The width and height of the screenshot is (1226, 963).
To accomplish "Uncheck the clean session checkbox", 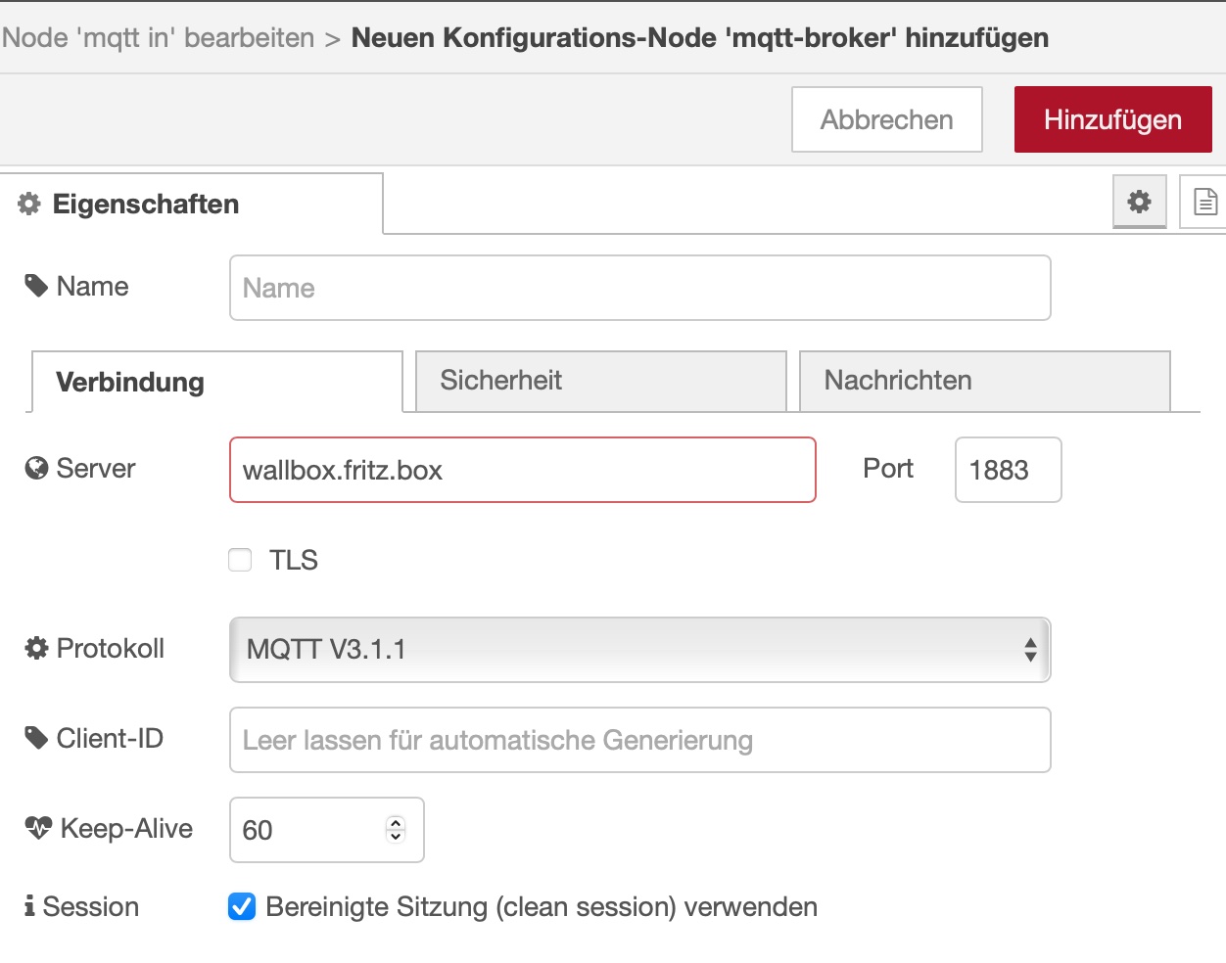I will tap(242, 907).
